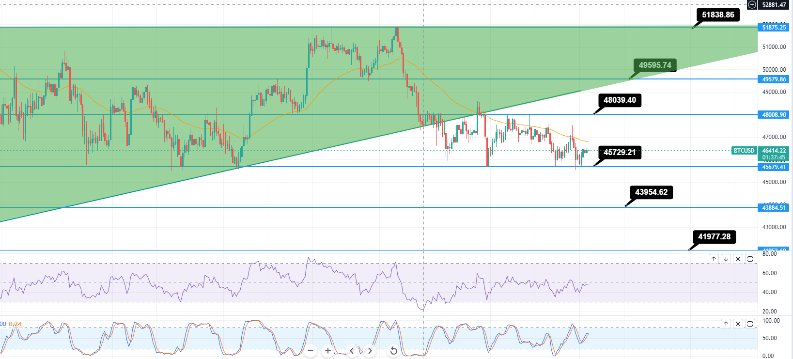The width and height of the screenshot is (793, 359).
Task: Zoom out the chart with minus button
Action: click(x=311, y=351)
